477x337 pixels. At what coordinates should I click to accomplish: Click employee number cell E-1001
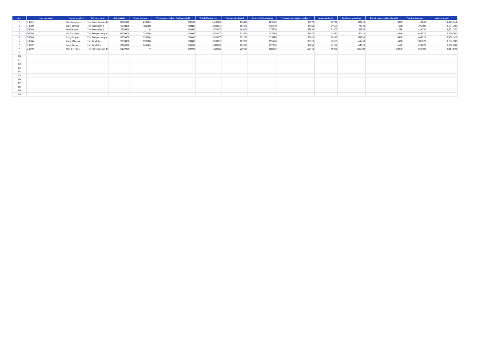tap(46, 22)
